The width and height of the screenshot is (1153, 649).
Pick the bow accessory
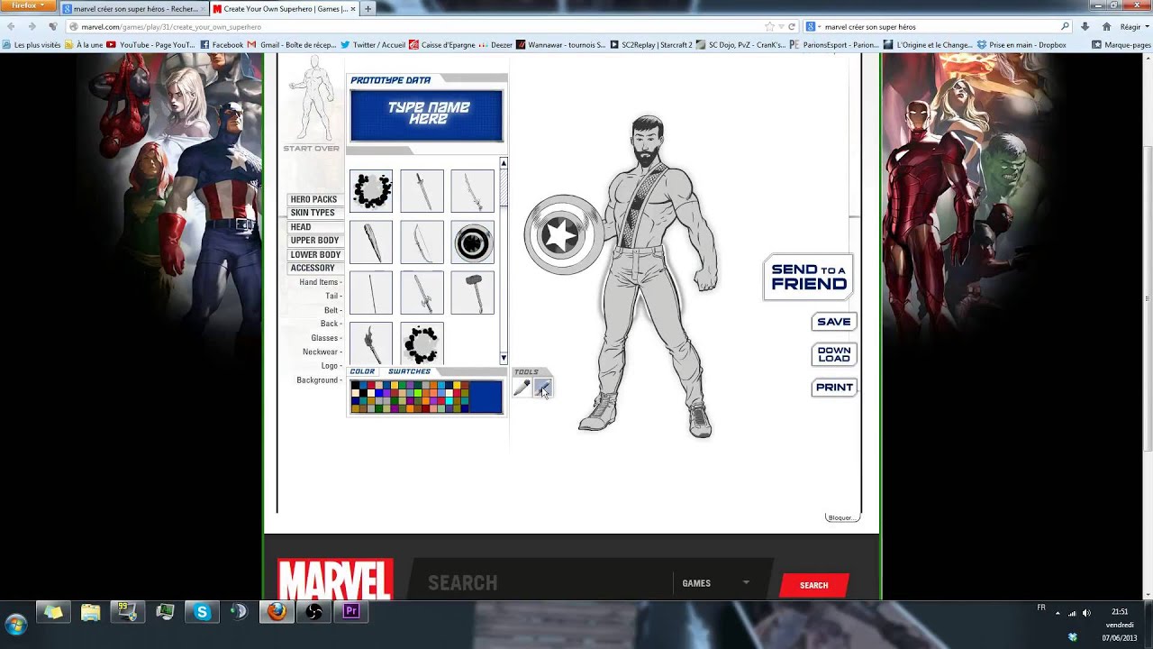coord(422,242)
